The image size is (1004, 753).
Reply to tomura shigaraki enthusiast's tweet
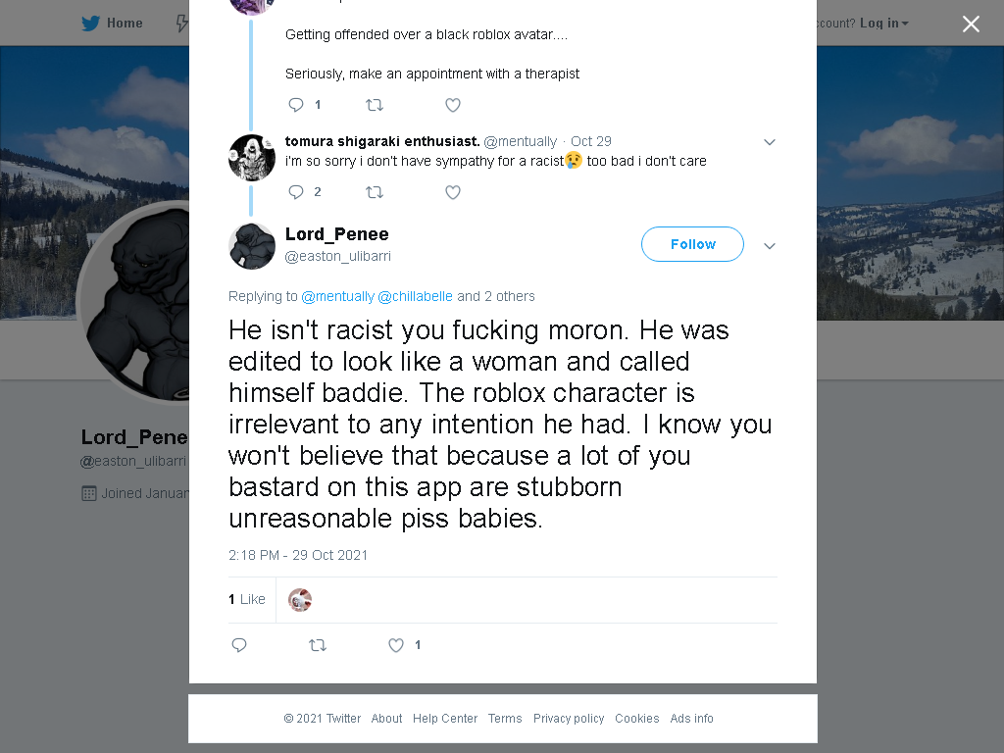[x=296, y=192]
